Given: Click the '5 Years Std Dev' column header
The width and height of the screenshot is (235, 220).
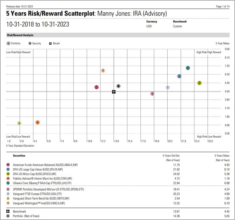Looking at the screenshot, I should click(171, 156).
